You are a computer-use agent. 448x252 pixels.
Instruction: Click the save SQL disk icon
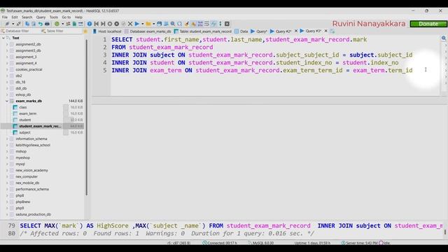click(x=159, y=24)
